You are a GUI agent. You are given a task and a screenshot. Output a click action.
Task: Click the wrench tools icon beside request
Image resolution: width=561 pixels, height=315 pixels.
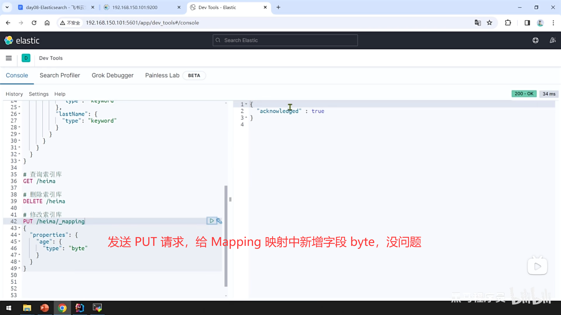219,221
